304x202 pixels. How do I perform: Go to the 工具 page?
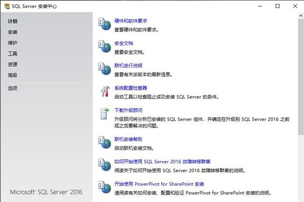[13, 54]
